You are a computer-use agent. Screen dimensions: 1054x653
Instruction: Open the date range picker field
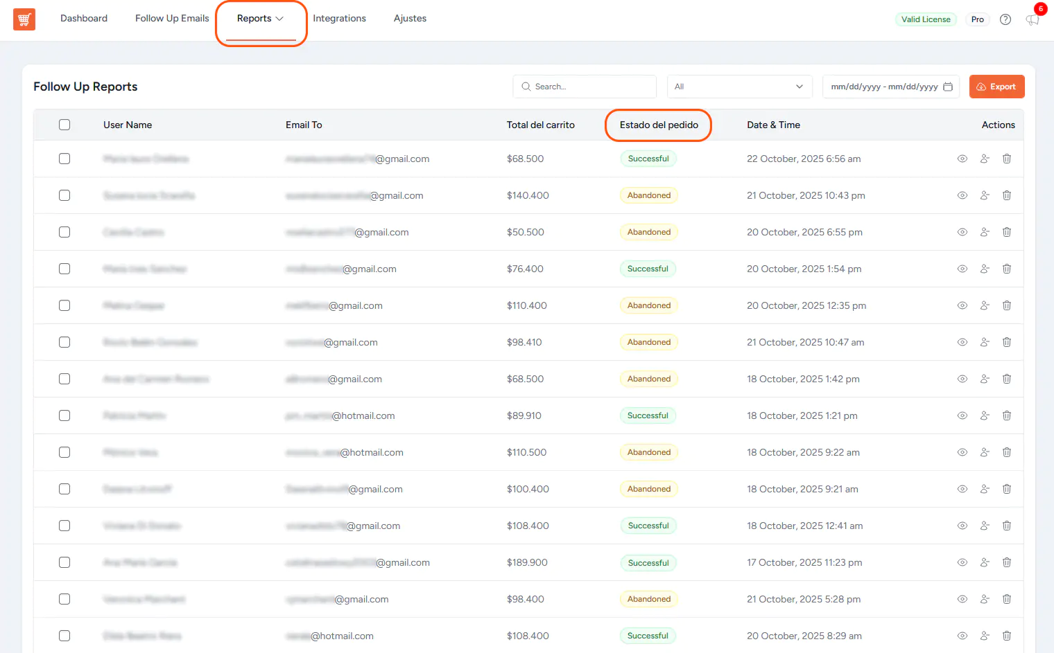pyautogui.click(x=883, y=87)
